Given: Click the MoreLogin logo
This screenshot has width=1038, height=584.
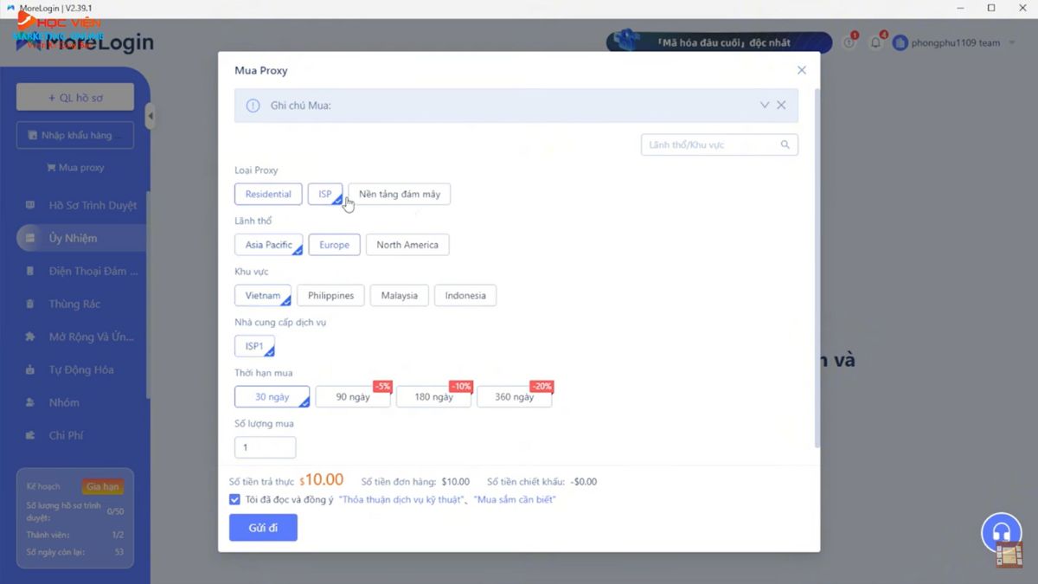Looking at the screenshot, I should point(85,42).
